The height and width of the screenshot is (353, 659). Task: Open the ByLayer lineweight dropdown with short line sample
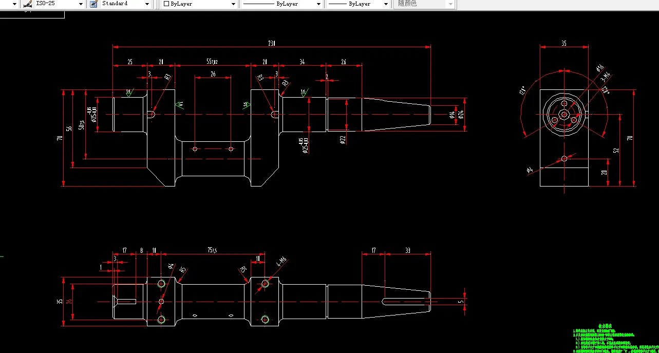386,4
